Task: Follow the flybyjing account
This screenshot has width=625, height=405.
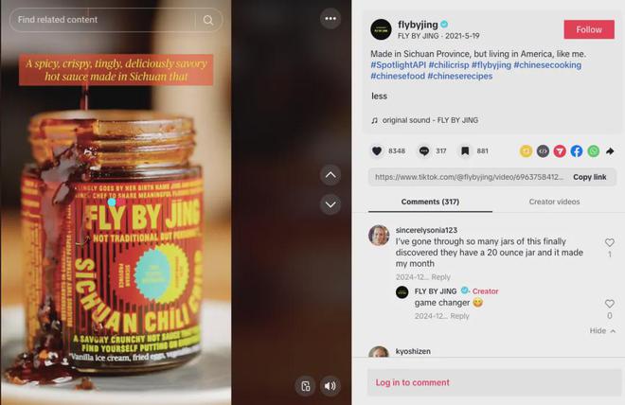Action: (589, 29)
